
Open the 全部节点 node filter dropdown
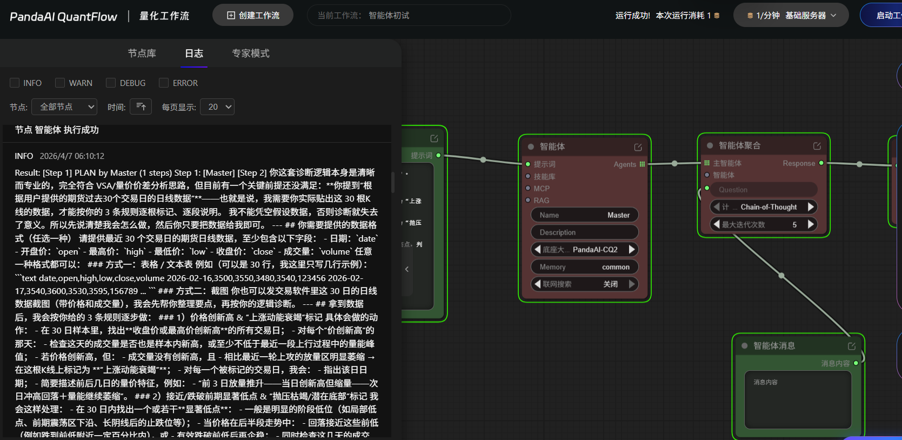tap(64, 107)
